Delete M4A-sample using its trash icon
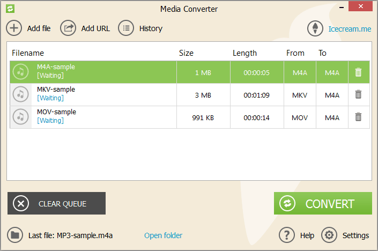 pos(359,72)
